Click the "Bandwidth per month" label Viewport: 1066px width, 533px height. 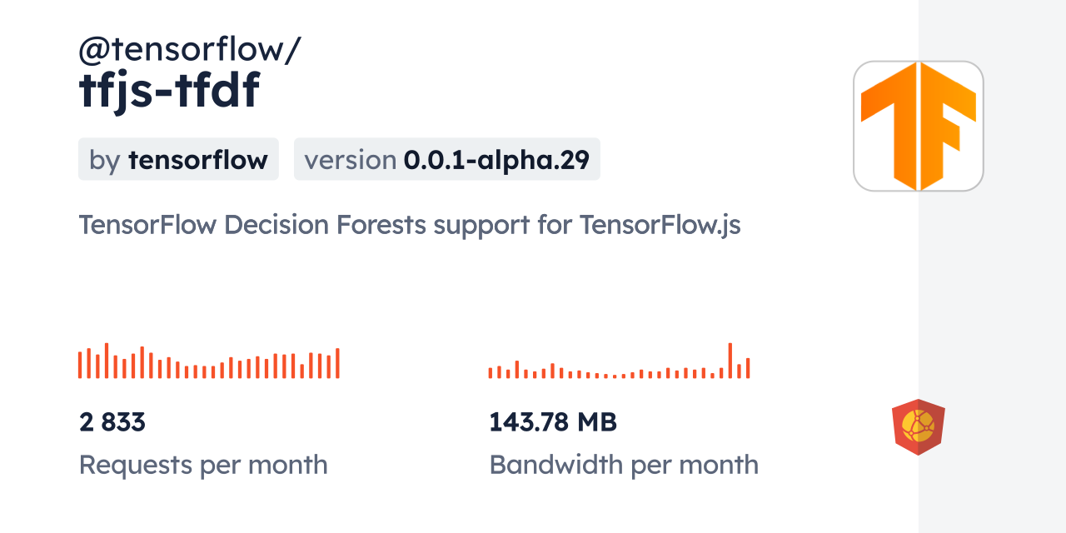point(624,465)
